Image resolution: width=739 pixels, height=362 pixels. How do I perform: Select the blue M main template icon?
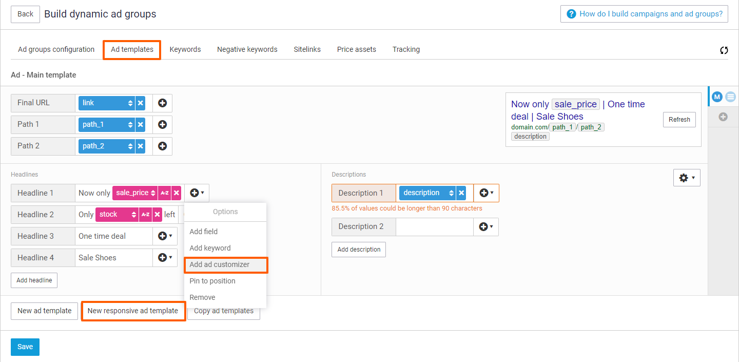(x=717, y=97)
